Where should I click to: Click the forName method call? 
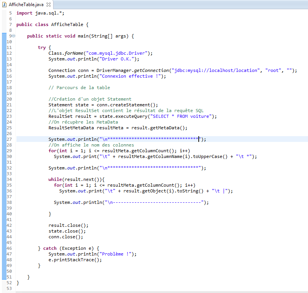[75, 53]
